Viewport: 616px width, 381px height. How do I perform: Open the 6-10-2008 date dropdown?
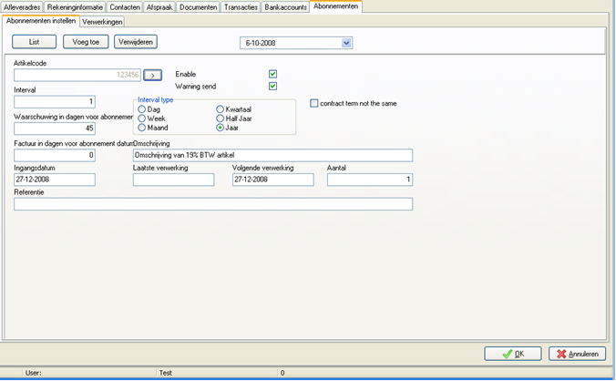[x=346, y=43]
